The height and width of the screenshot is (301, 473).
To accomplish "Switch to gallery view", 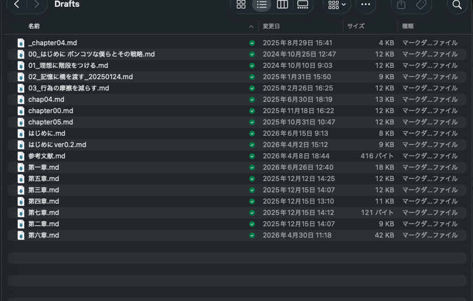I will point(302,5).
